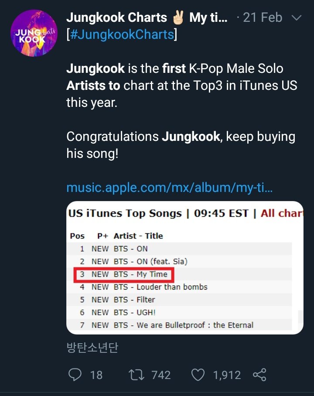Click the highlighted BTS - My Time row
The width and height of the screenshot is (314, 396).
pyautogui.click(x=124, y=274)
